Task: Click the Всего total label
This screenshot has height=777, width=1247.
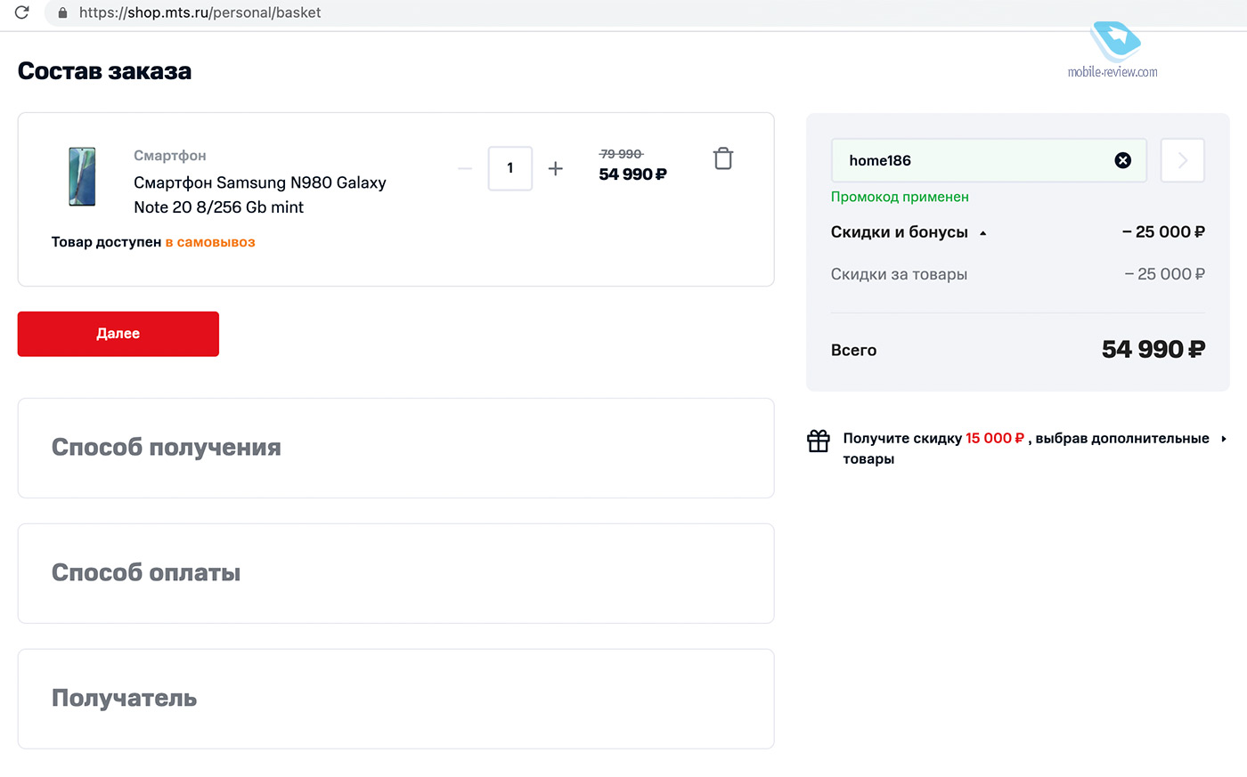Action: click(x=853, y=351)
